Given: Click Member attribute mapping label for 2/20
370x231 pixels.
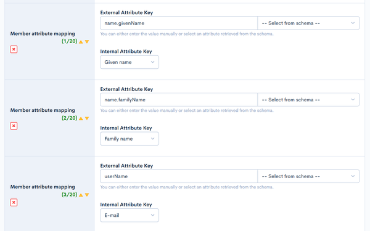Looking at the screenshot, I should [43, 110].
